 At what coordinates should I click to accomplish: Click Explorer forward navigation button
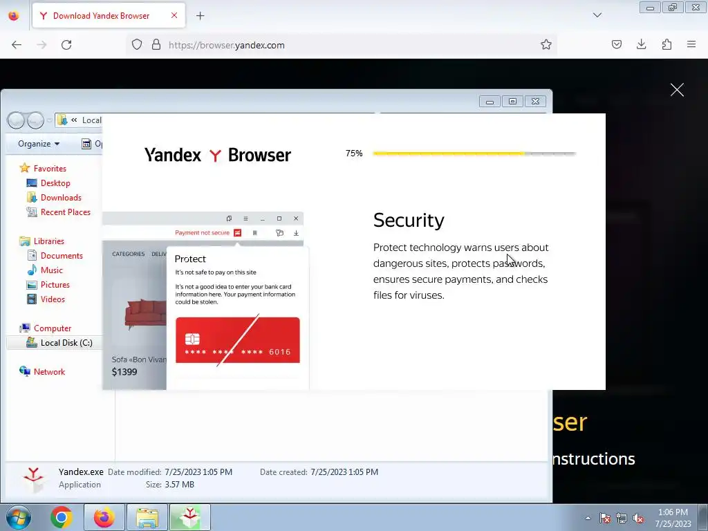pyautogui.click(x=35, y=120)
